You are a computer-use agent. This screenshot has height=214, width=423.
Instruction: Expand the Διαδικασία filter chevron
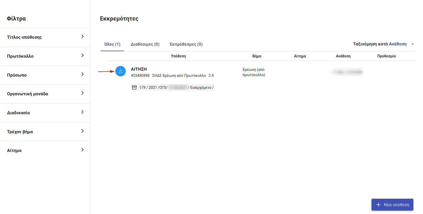83,112
